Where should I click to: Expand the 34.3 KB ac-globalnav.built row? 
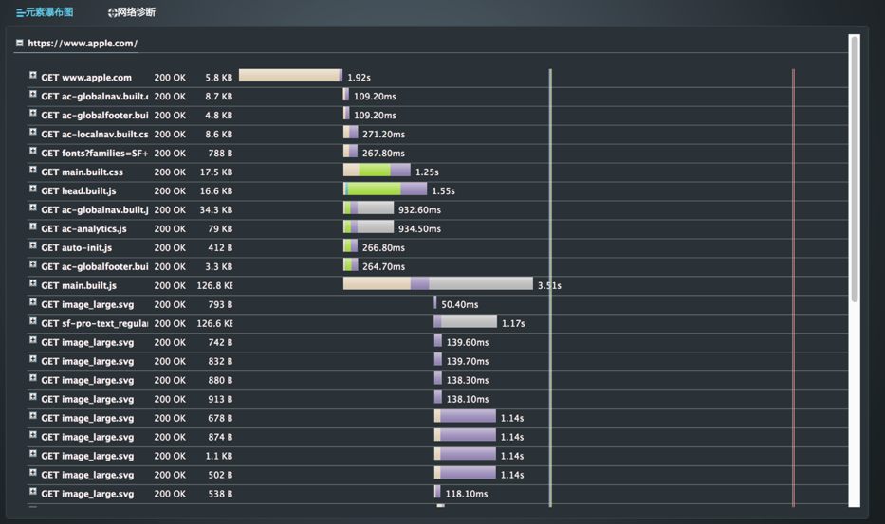pos(33,208)
